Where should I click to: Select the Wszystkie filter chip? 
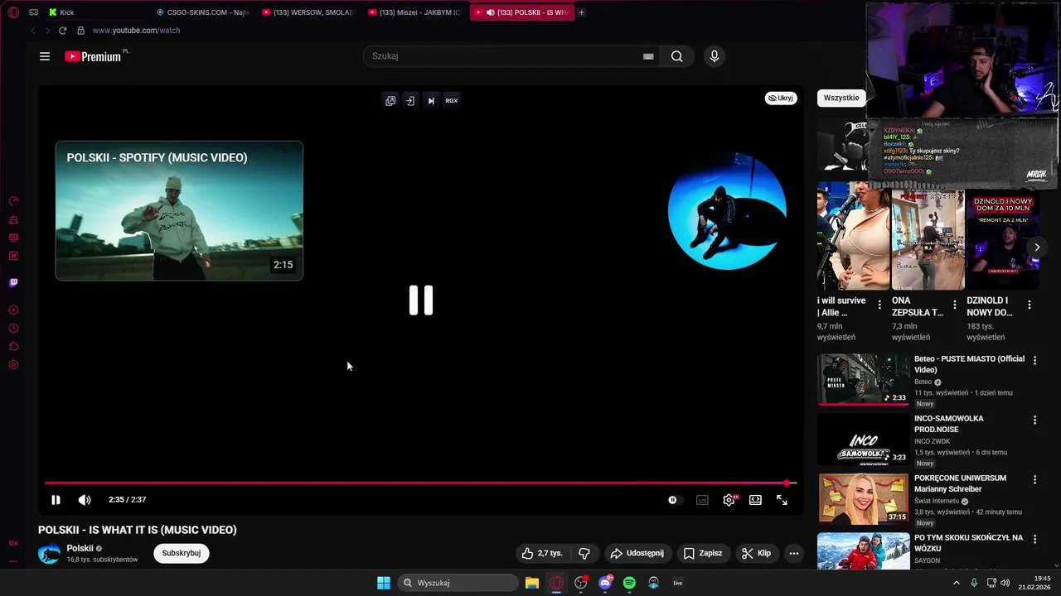pos(841,98)
